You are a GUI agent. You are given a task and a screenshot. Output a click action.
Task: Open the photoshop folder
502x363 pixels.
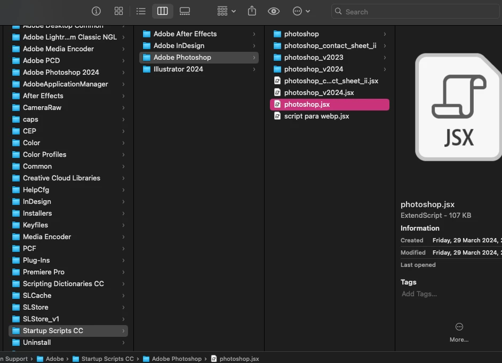[330, 34]
